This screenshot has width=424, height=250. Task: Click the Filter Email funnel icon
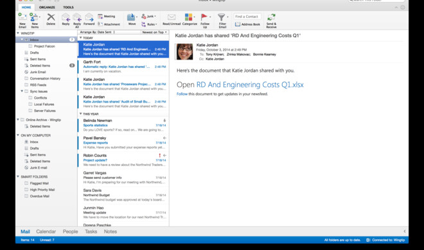point(222,17)
